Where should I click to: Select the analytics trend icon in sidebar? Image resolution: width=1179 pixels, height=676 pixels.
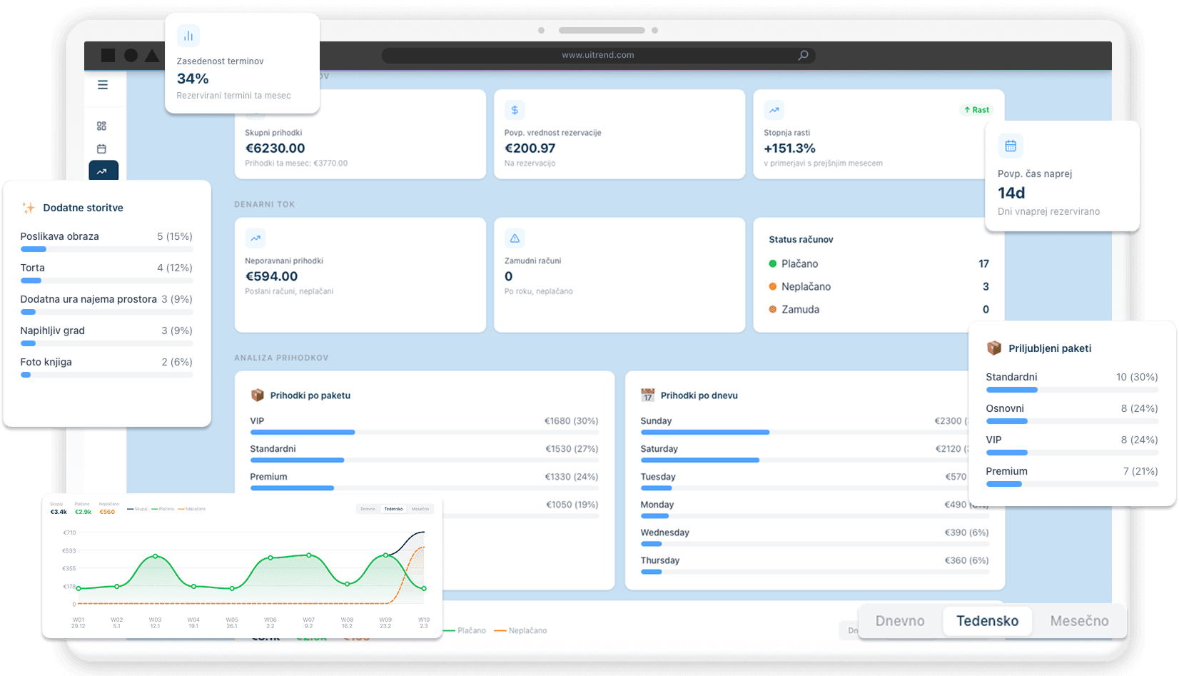[x=102, y=171]
